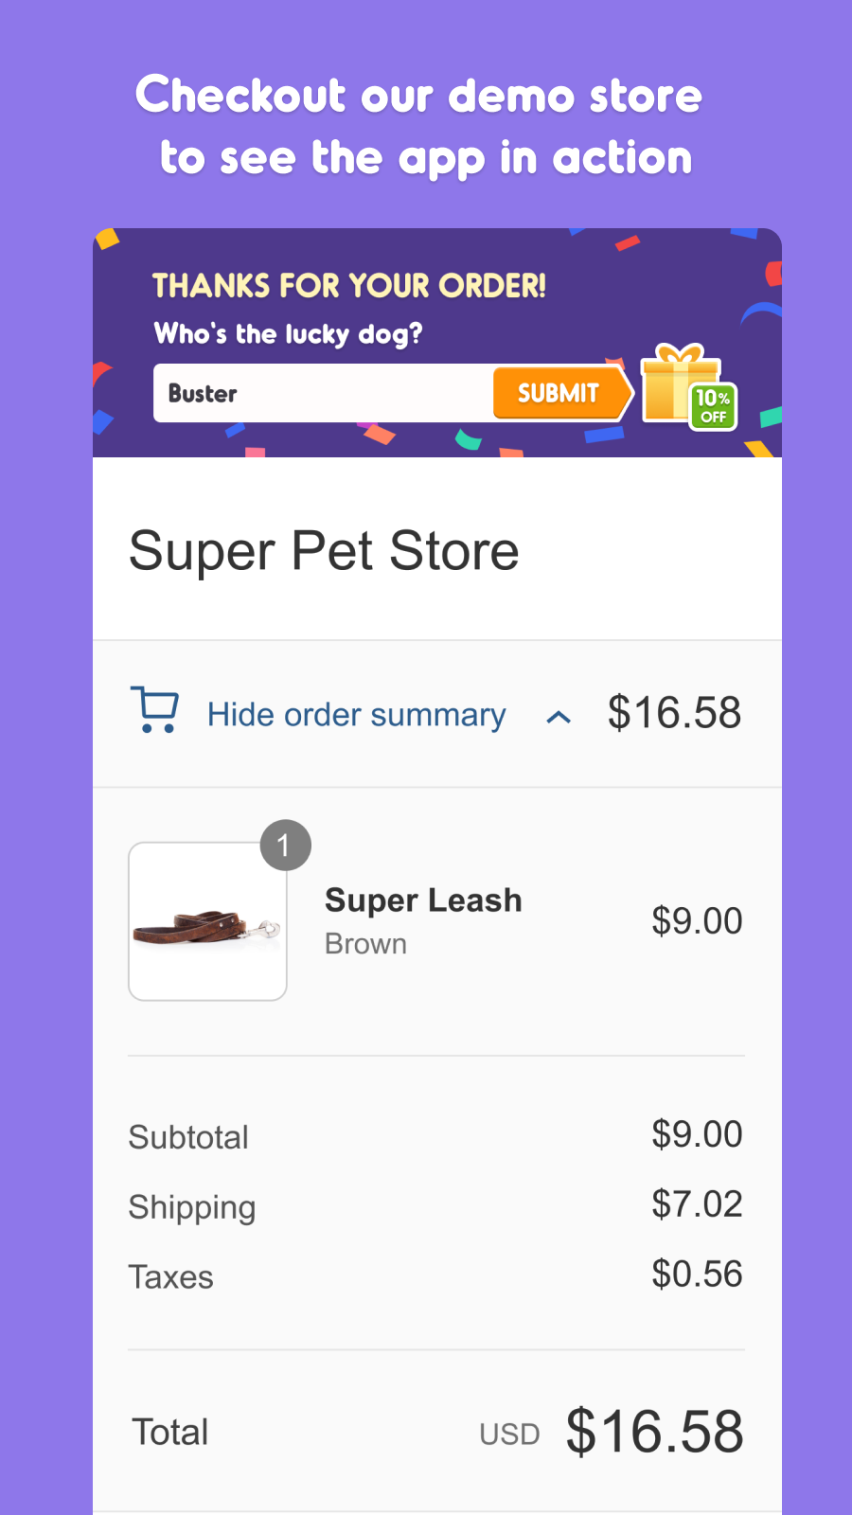
Task: Click the gift box 10% off icon
Action: pyautogui.click(x=688, y=387)
